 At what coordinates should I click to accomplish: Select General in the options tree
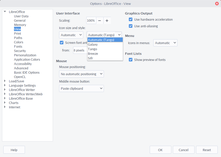coord(20,21)
